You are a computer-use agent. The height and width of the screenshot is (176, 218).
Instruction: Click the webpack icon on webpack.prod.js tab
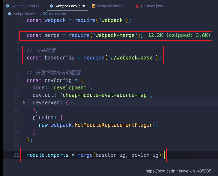coord(8,6)
